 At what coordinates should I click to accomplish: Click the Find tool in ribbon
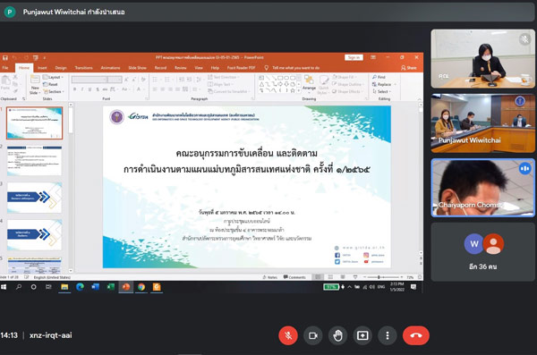coord(379,77)
